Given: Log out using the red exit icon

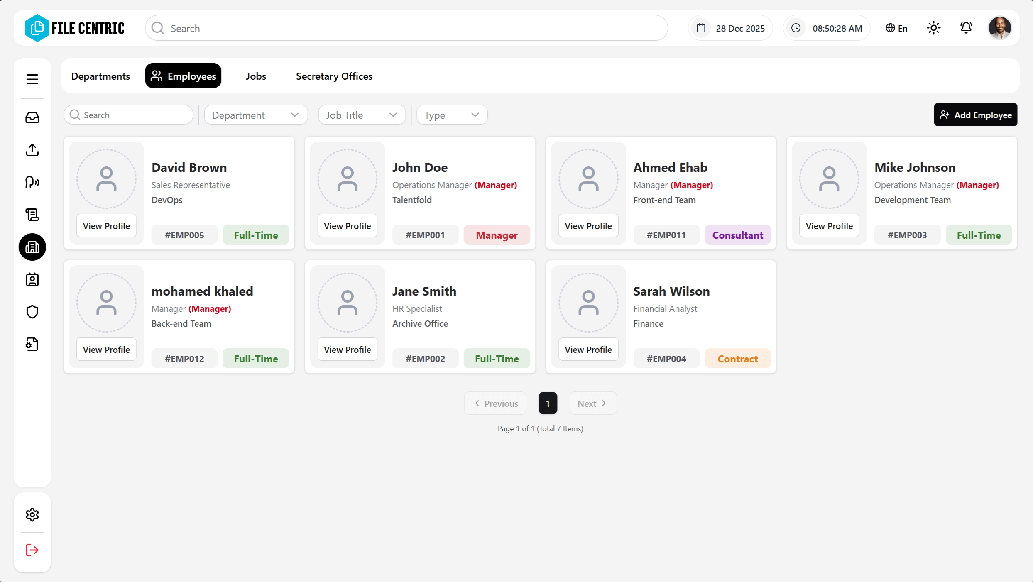Looking at the screenshot, I should [32, 550].
